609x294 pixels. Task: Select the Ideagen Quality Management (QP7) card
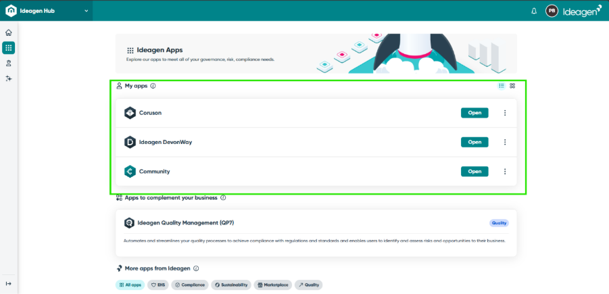316,232
